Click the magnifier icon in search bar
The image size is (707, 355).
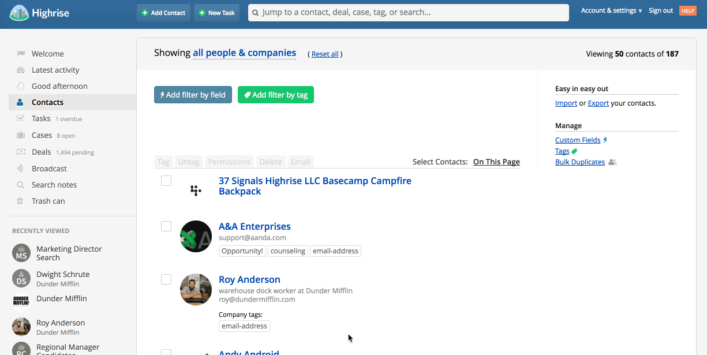pos(256,13)
